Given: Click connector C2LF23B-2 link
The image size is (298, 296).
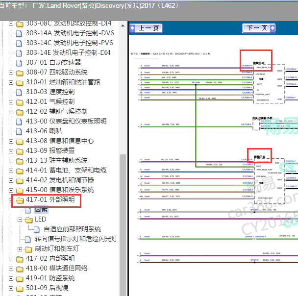Looking at the screenshot, I should tap(246, 124).
